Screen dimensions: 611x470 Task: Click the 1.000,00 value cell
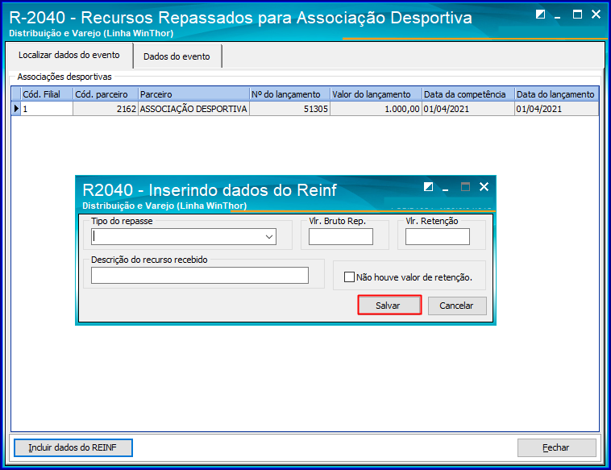coord(376,109)
